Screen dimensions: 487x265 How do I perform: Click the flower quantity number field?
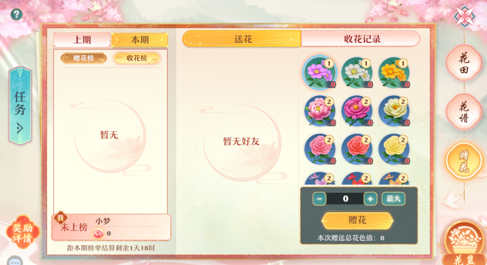tap(345, 199)
